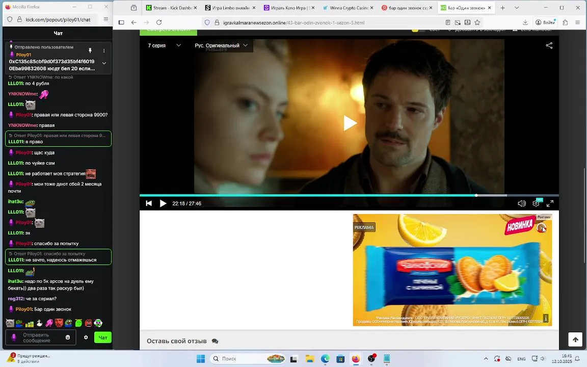Open the extensions puzzle icon

point(565,22)
